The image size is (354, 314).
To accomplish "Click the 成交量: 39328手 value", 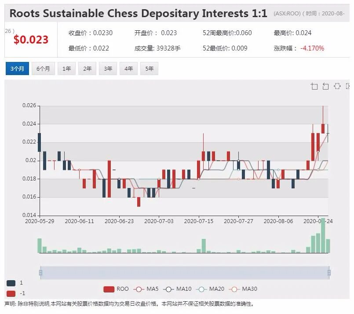I will point(157,48).
